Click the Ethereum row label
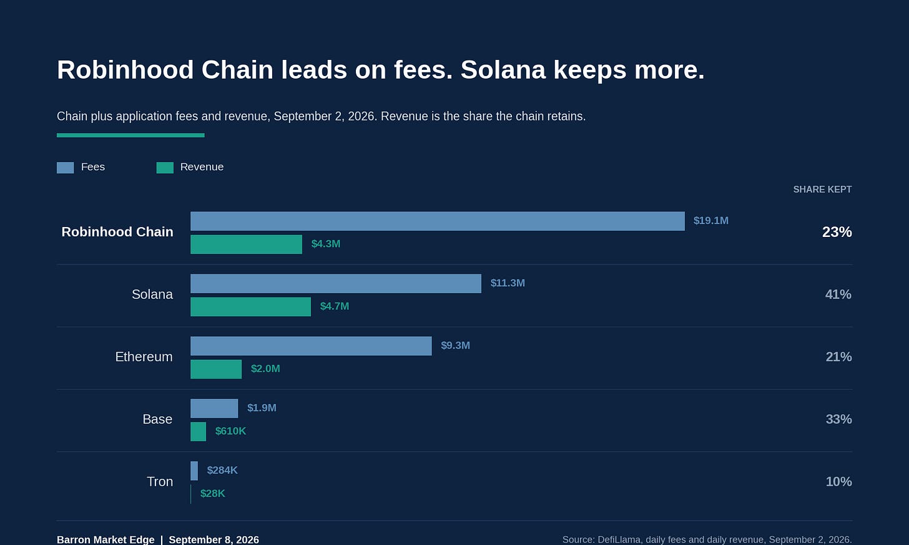This screenshot has width=909, height=545. pos(144,357)
